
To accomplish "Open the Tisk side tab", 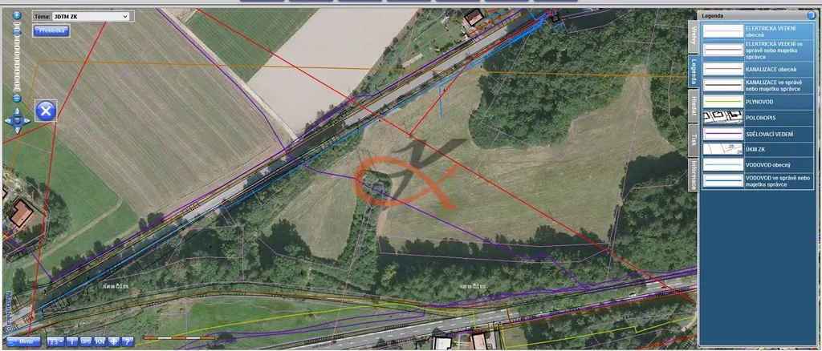I will tap(693, 139).
